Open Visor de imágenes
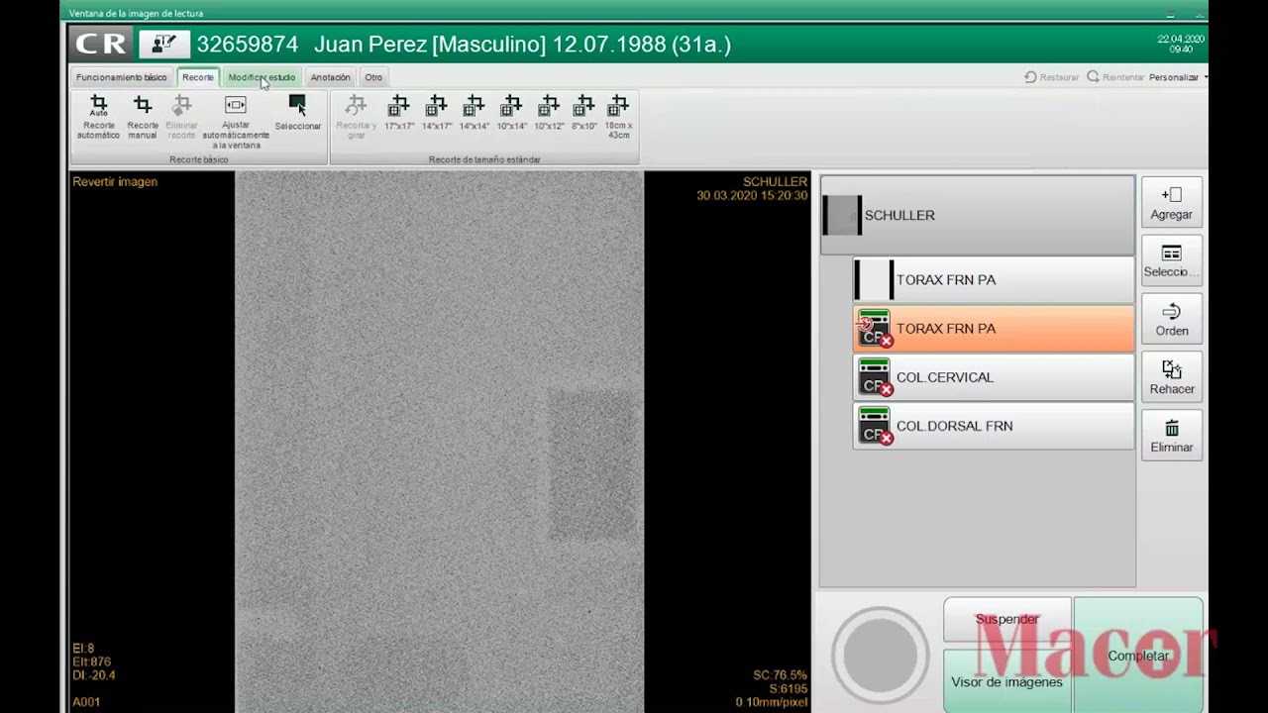 (1006, 681)
